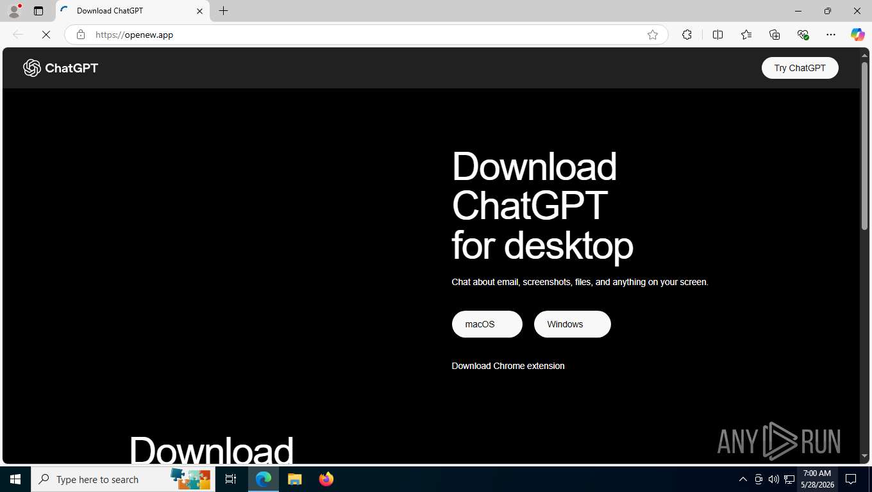Open the Copilot sidebar icon

click(858, 35)
